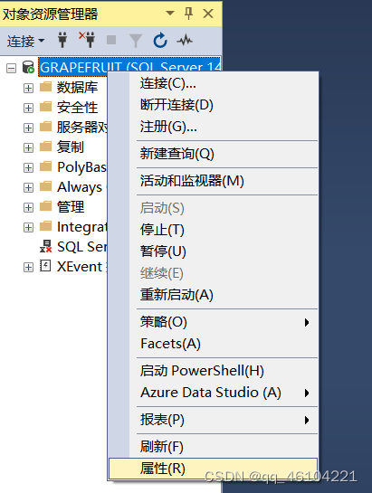Select 新建查询(Q) in context menu
The width and height of the screenshot is (372, 493).
point(213,154)
